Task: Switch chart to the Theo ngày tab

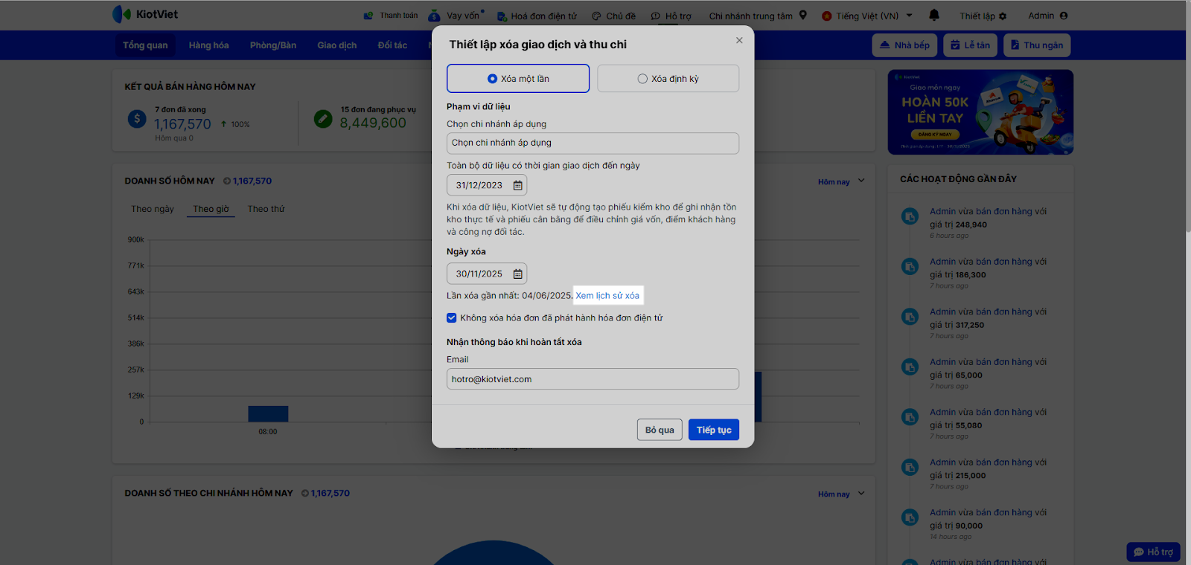Action: pyautogui.click(x=153, y=209)
